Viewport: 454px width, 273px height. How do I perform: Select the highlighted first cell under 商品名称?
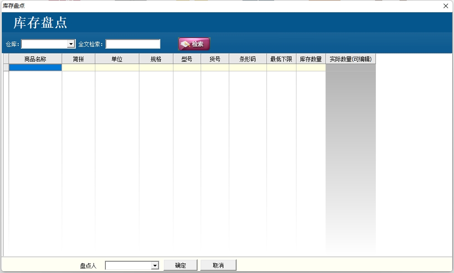coord(35,68)
